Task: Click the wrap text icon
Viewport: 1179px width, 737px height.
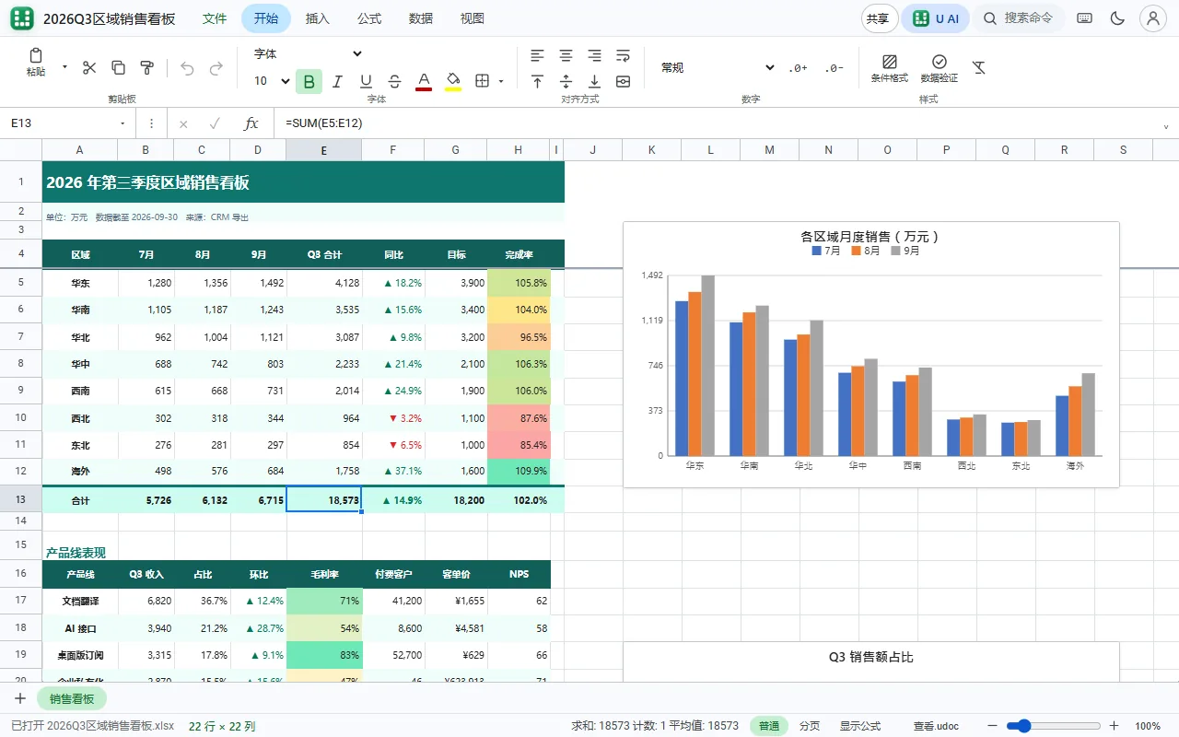Action: tap(624, 55)
